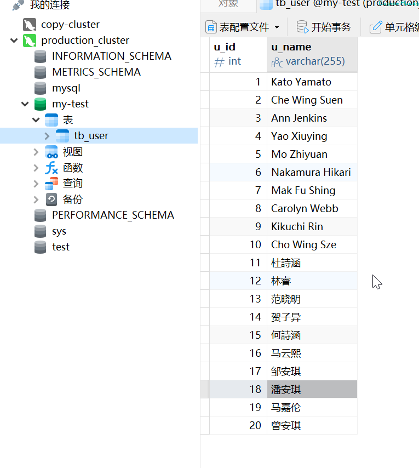Click the 函数 fx icon
419x468 pixels.
pos(51,168)
